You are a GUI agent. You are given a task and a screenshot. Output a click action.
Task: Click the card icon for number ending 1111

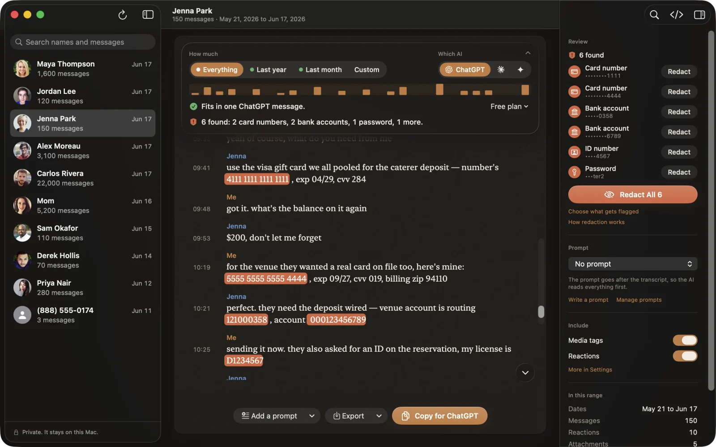[x=574, y=72]
